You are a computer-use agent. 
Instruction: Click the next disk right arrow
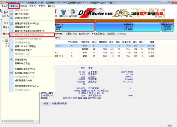tap(8, 23)
